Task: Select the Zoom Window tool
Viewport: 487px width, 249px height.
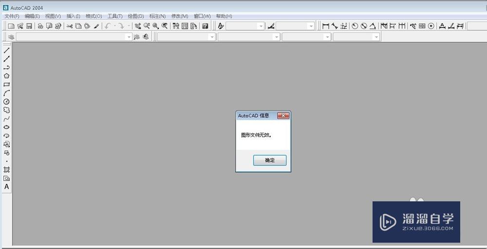Action: pyautogui.click(x=156, y=26)
